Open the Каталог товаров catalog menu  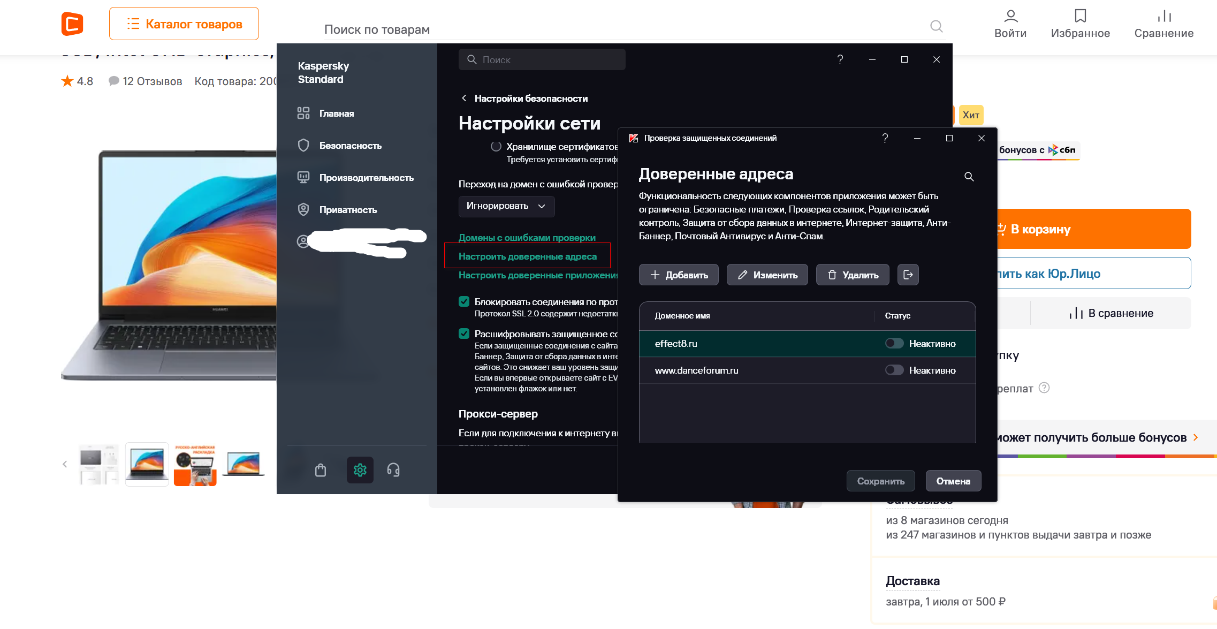tap(184, 24)
